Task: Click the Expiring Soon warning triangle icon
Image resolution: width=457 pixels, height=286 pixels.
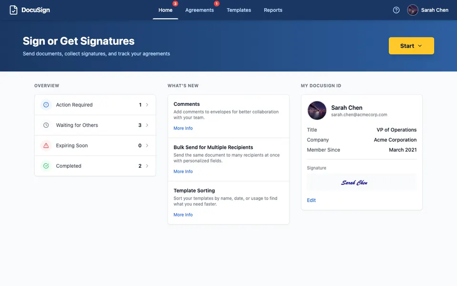Action: [x=46, y=146]
